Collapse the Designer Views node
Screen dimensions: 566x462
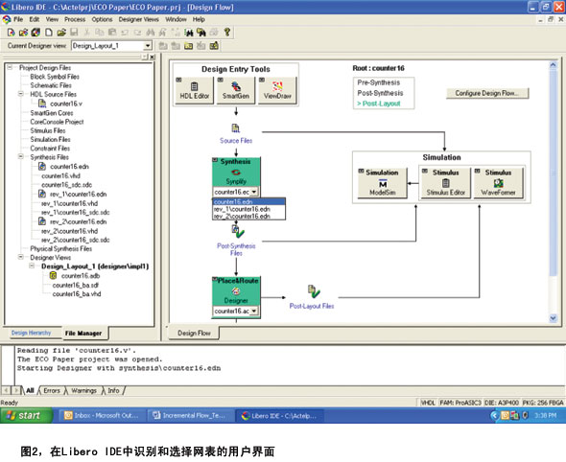21,257
